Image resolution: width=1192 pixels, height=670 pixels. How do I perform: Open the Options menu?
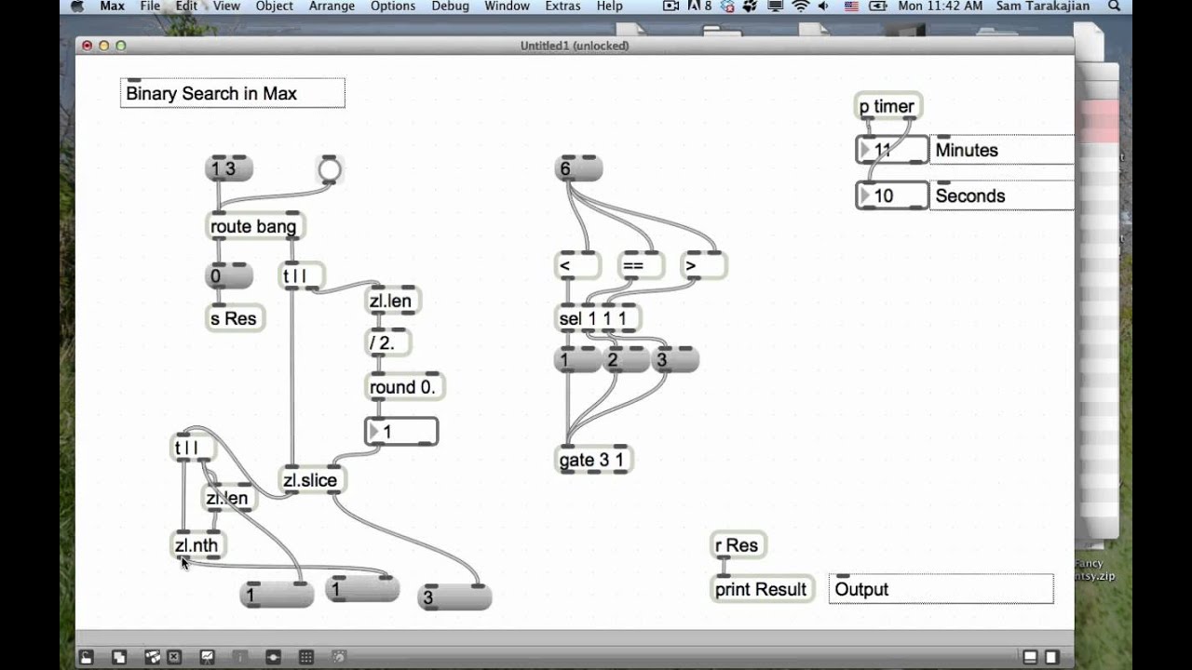point(393,7)
